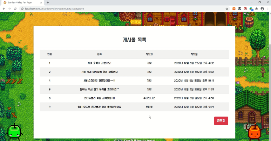The image size is (271, 141).
Task: Open post 세바스찬이랑 결혼했어요~~!!
Action: coord(99,80)
